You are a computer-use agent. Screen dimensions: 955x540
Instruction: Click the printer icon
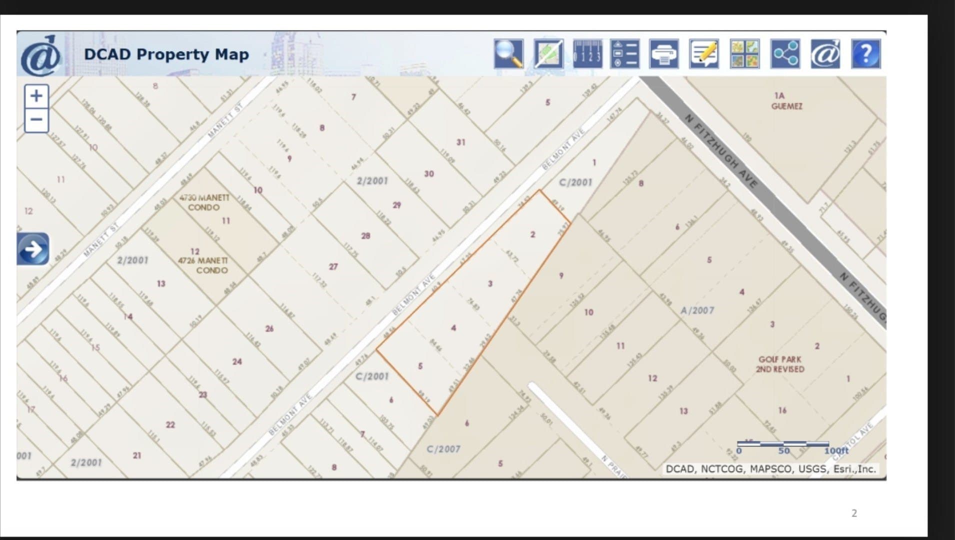click(664, 54)
